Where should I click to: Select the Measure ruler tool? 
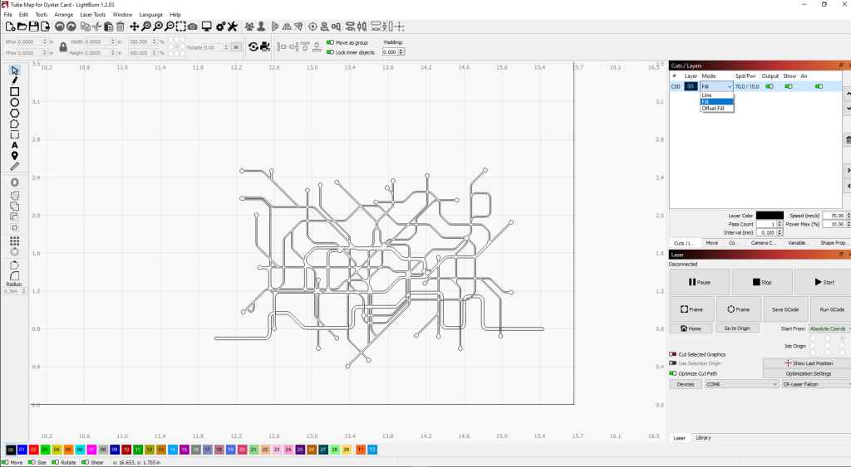(x=15, y=167)
